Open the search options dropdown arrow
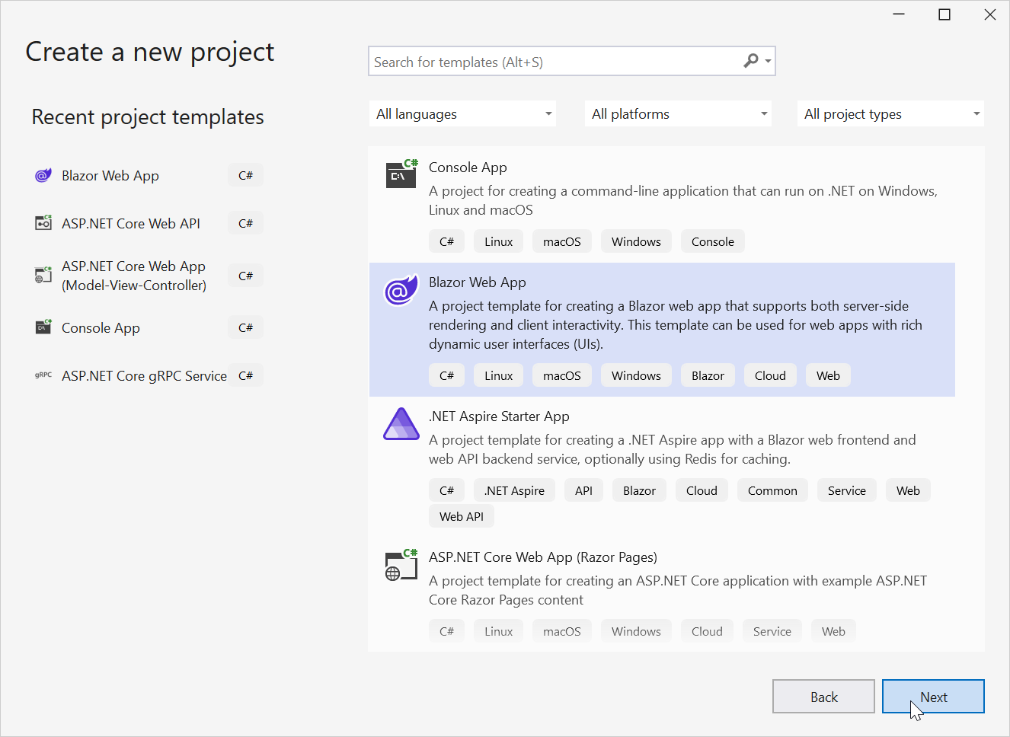1010x737 pixels. coord(768,61)
